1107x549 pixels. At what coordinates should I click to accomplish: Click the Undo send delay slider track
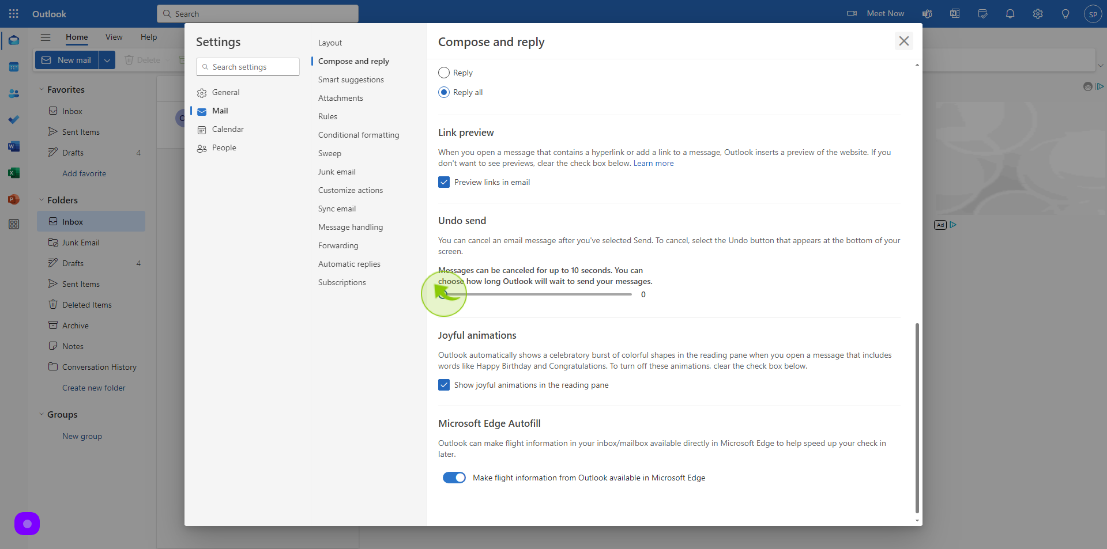click(536, 294)
